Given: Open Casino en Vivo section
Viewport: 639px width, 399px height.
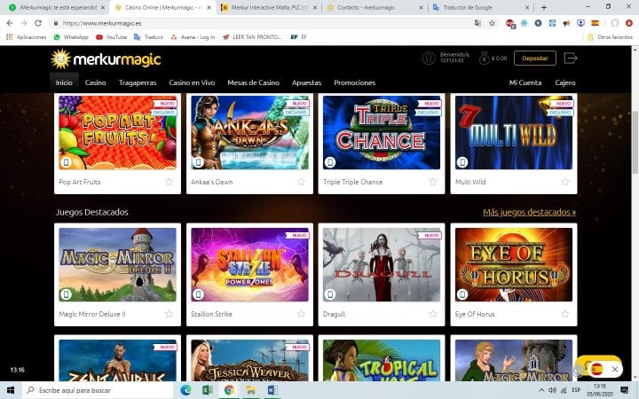Looking at the screenshot, I should click(x=192, y=82).
